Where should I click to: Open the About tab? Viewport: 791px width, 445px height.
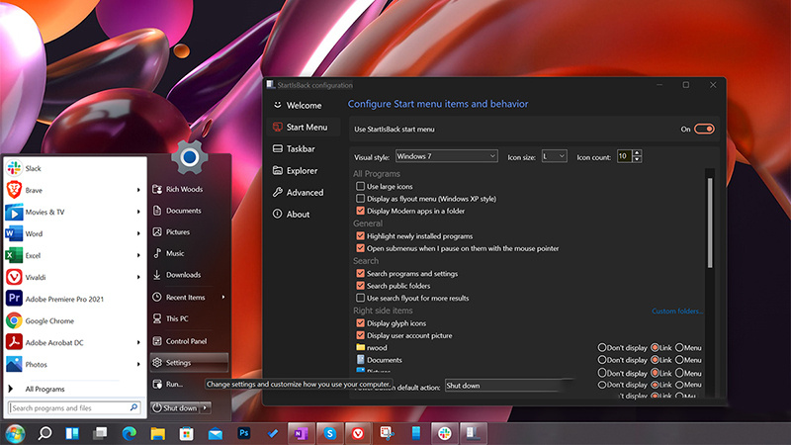[x=304, y=214]
